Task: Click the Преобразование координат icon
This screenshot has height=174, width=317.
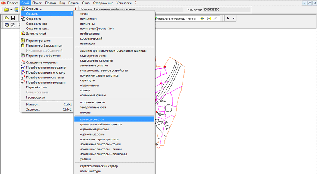Action: tap(23, 67)
